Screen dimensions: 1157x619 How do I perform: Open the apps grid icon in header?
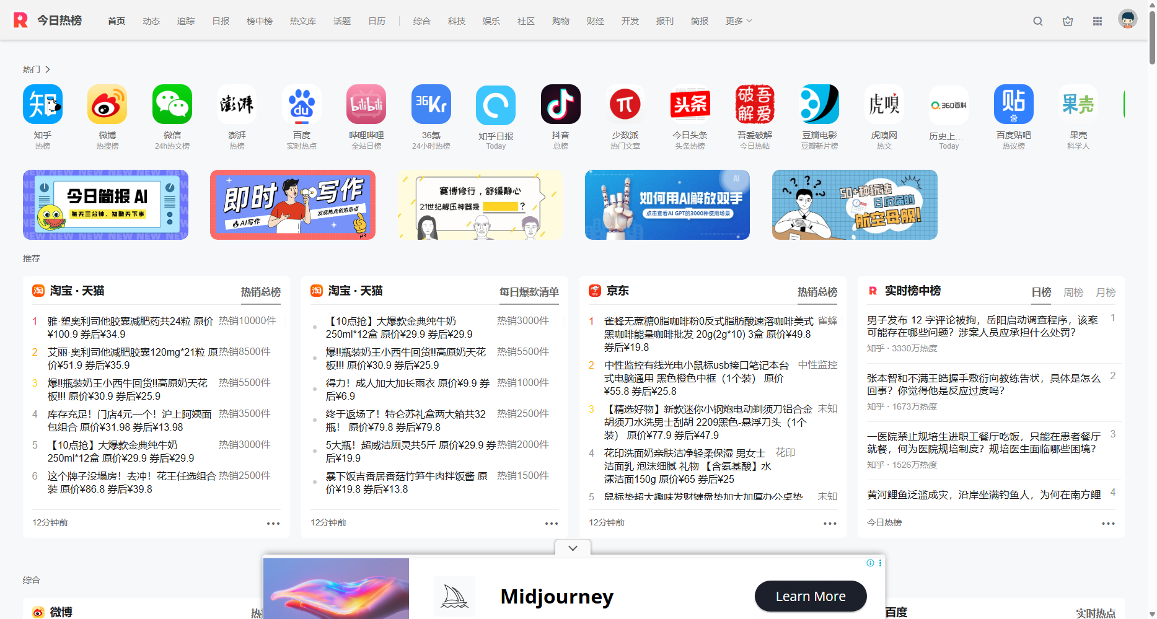[x=1098, y=21]
